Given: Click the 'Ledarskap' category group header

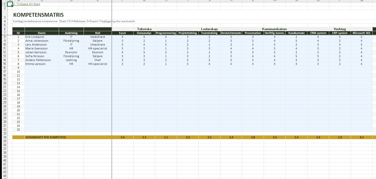Looking at the screenshot, I should [209, 29].
